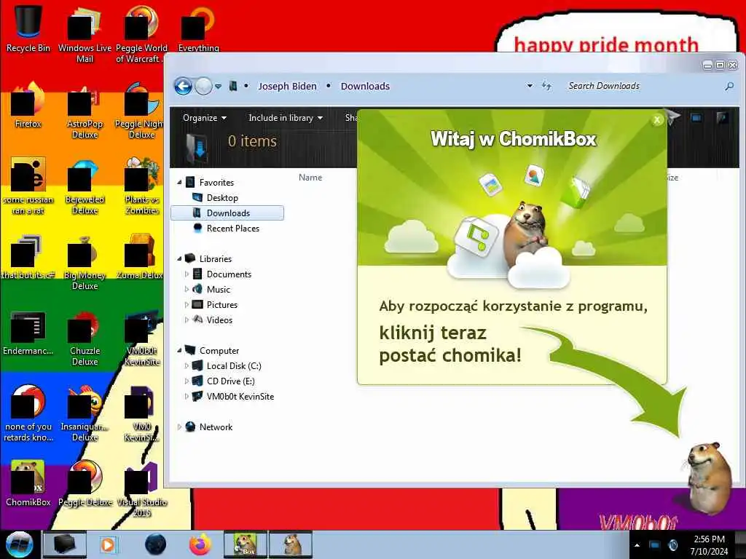Screen dimensions: 746x559
Task: Click Joseph Biden in the address path
Action: (x=287, y=86)
